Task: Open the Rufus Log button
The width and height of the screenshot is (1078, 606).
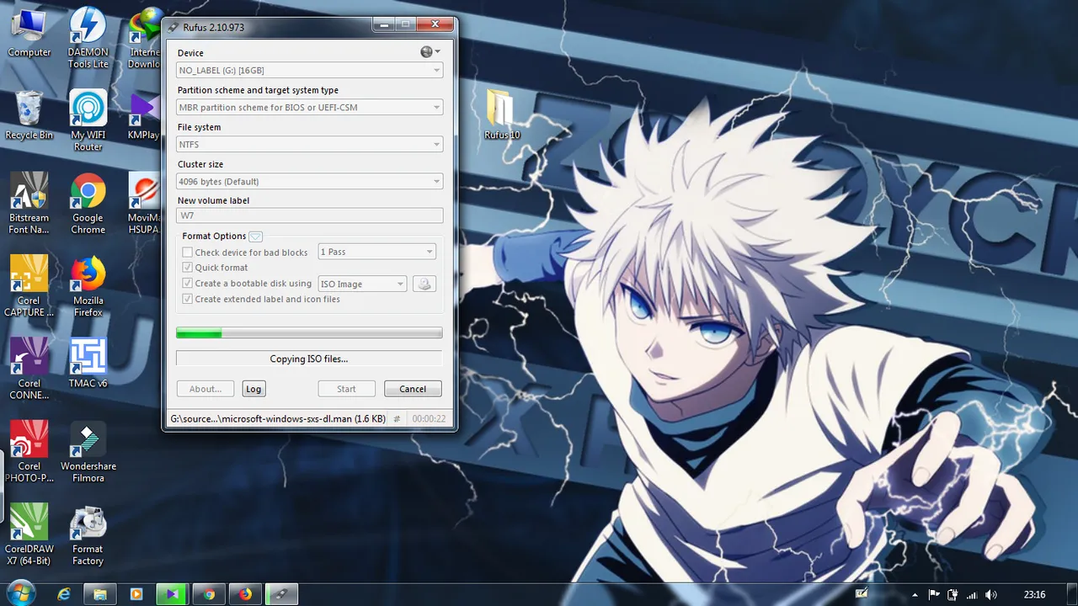Action: [x=253, y=389]
